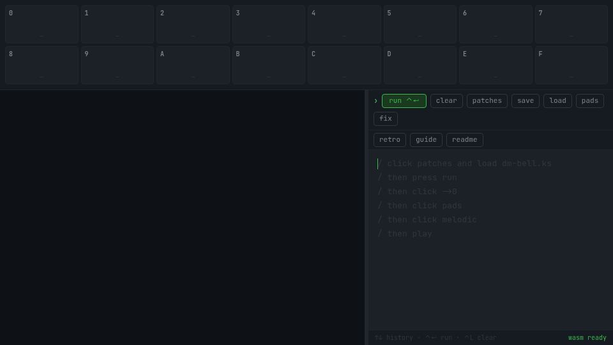Open the retro tab

click(390, 140)
